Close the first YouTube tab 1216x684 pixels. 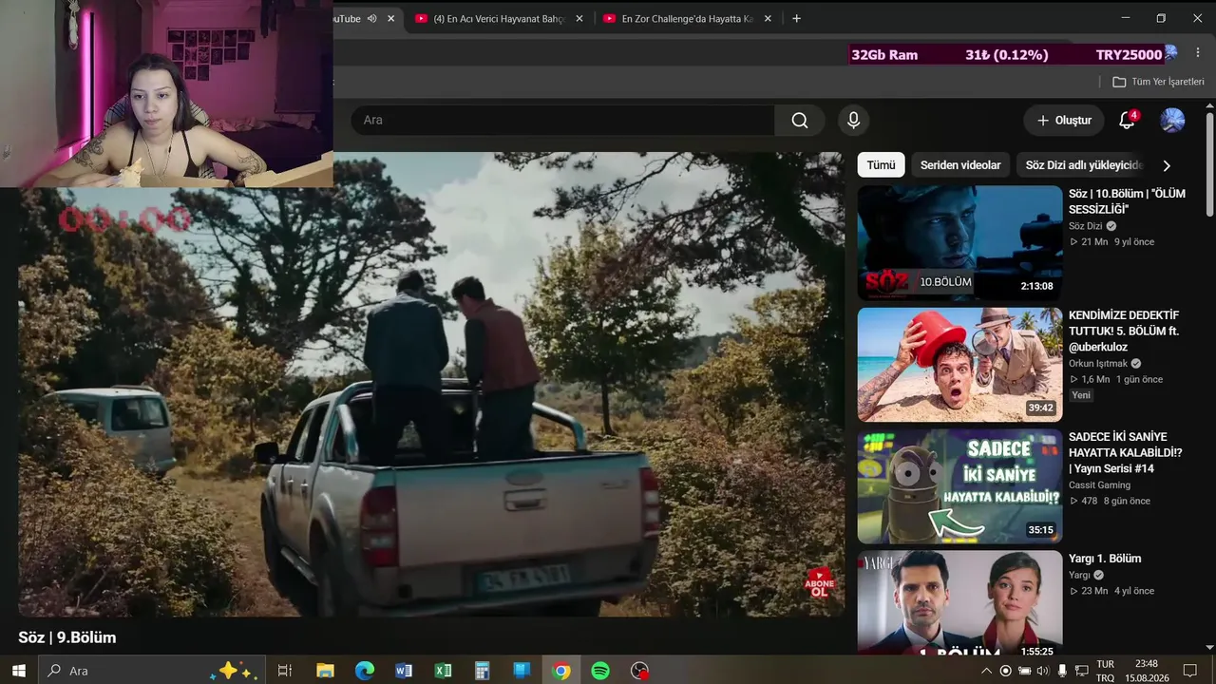click(x=390, y=18)
